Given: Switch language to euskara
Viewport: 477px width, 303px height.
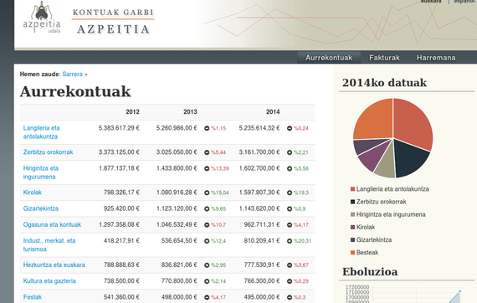Looking at the screenshot, I should tap(431, 2).
